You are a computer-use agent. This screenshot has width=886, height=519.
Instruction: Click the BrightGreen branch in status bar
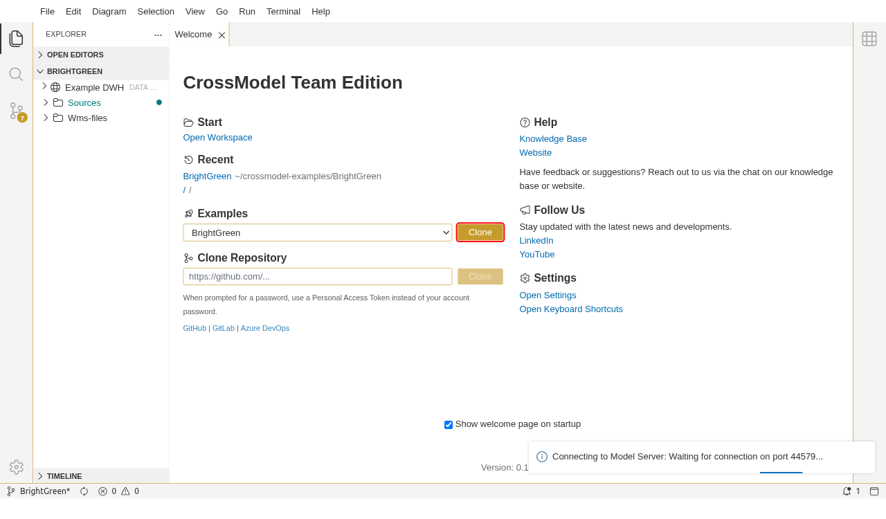tap(39, 491)
